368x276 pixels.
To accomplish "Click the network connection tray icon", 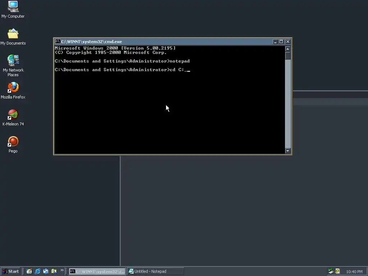I will (331, 271).
